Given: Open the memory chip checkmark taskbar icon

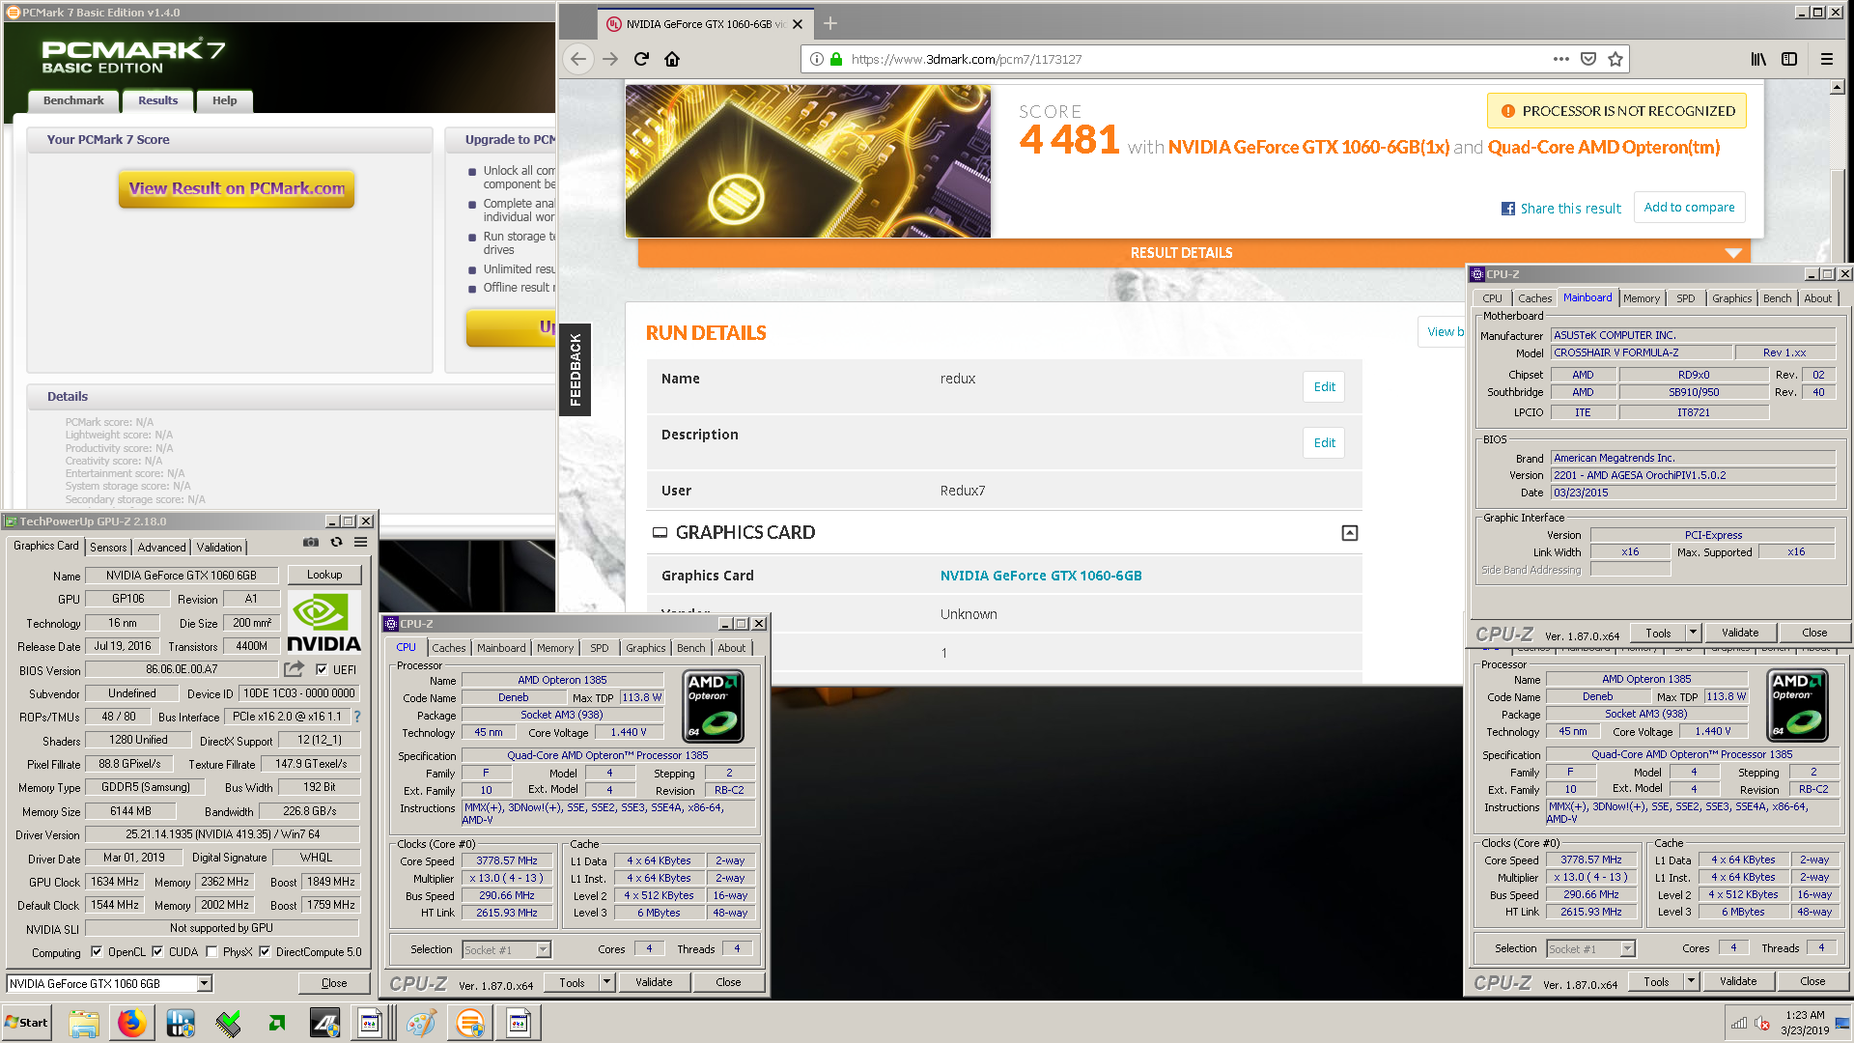Looking at the screenshot, I should [229, 1023].
